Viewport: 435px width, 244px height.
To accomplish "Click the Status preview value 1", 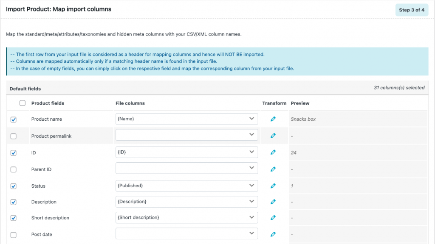I will (x=292, y=186).
